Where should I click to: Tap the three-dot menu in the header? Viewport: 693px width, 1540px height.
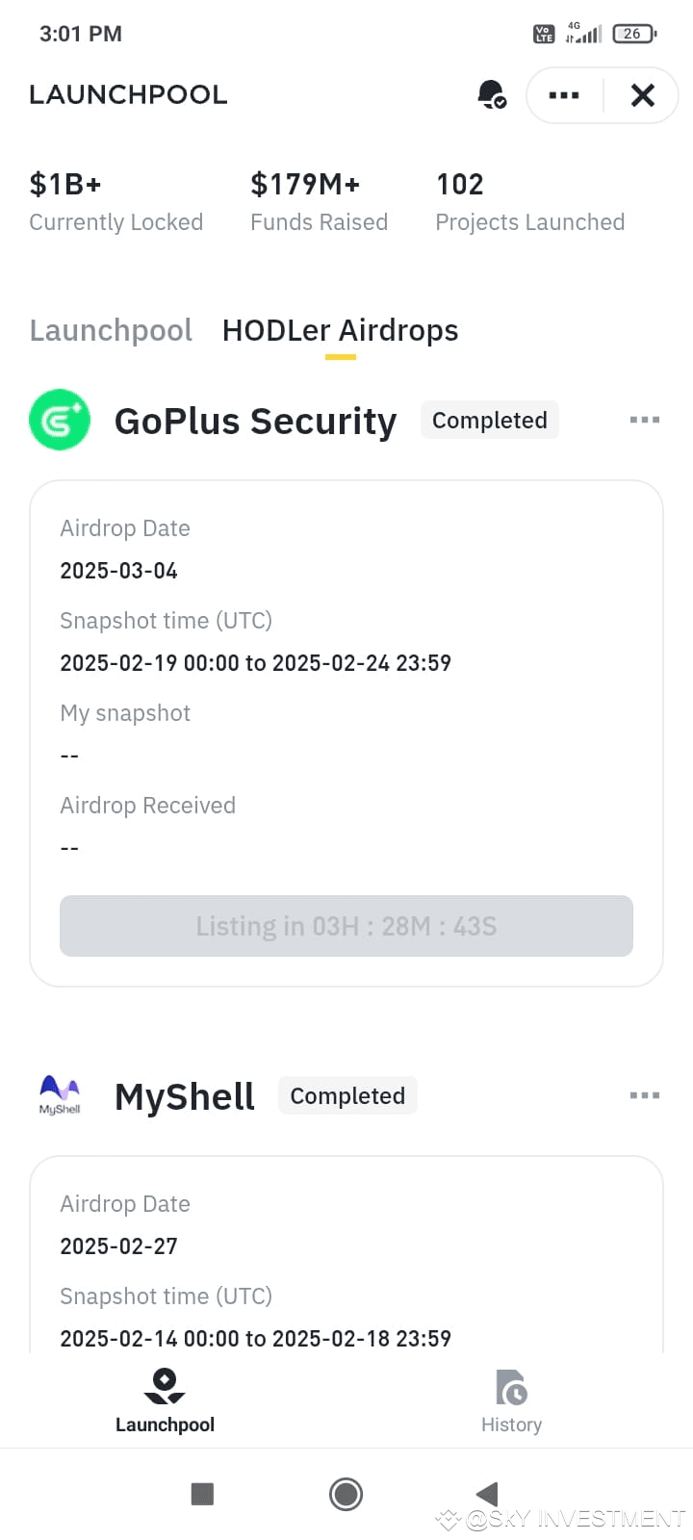point(563,94)
